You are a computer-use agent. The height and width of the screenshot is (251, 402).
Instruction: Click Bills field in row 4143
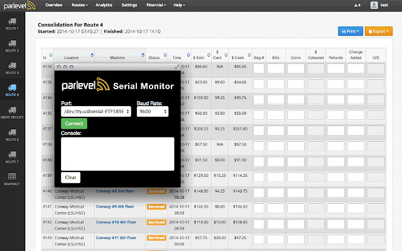point(276,240)
